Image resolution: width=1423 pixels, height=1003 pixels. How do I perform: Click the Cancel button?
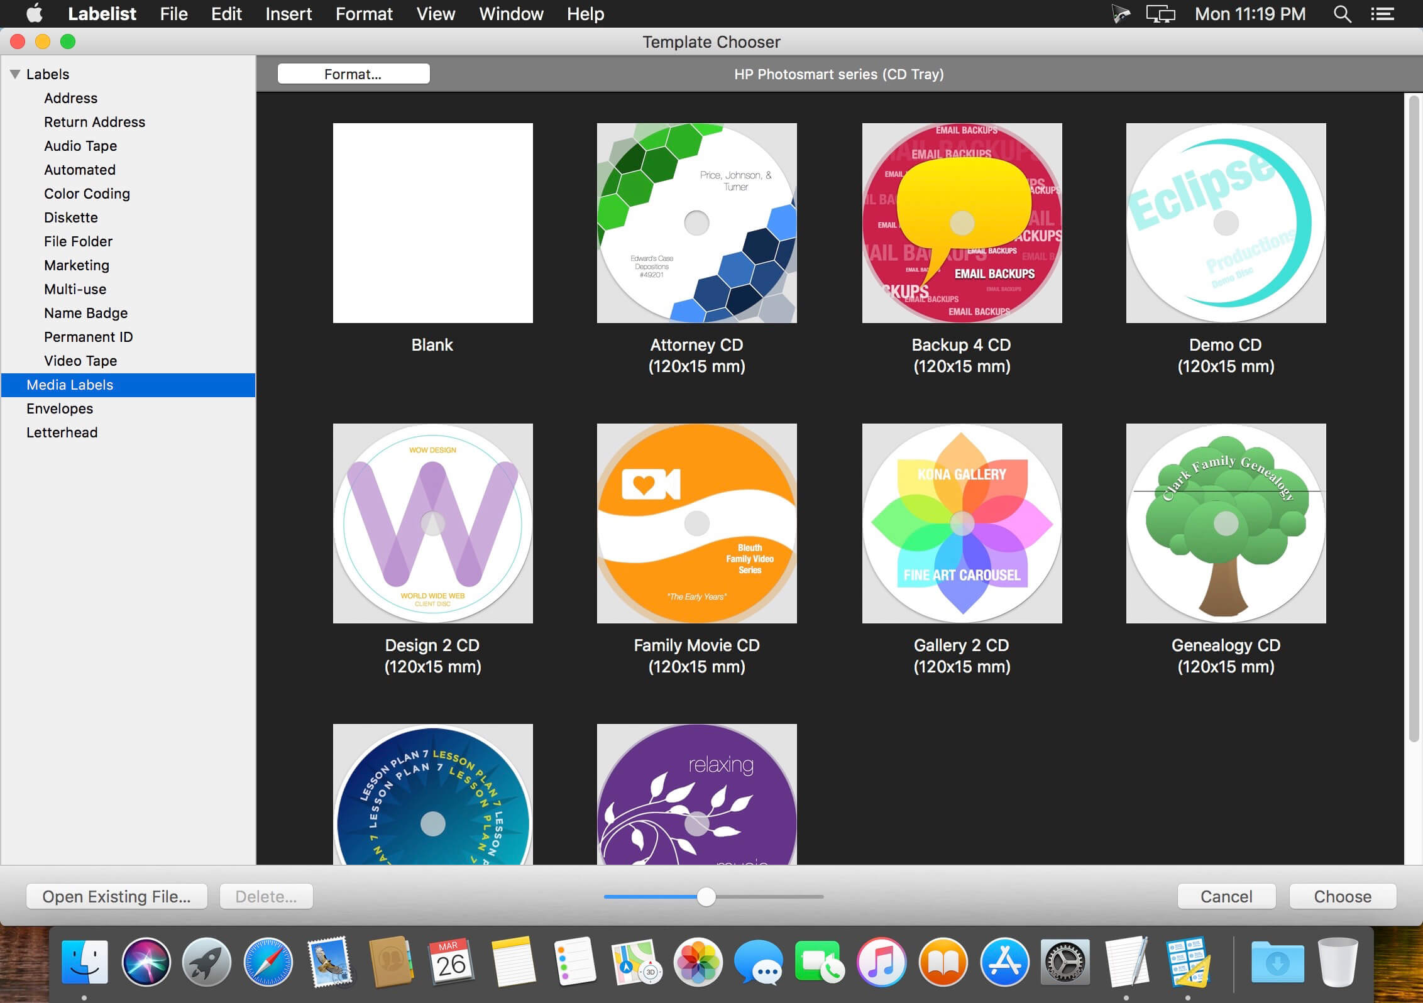1226,896
